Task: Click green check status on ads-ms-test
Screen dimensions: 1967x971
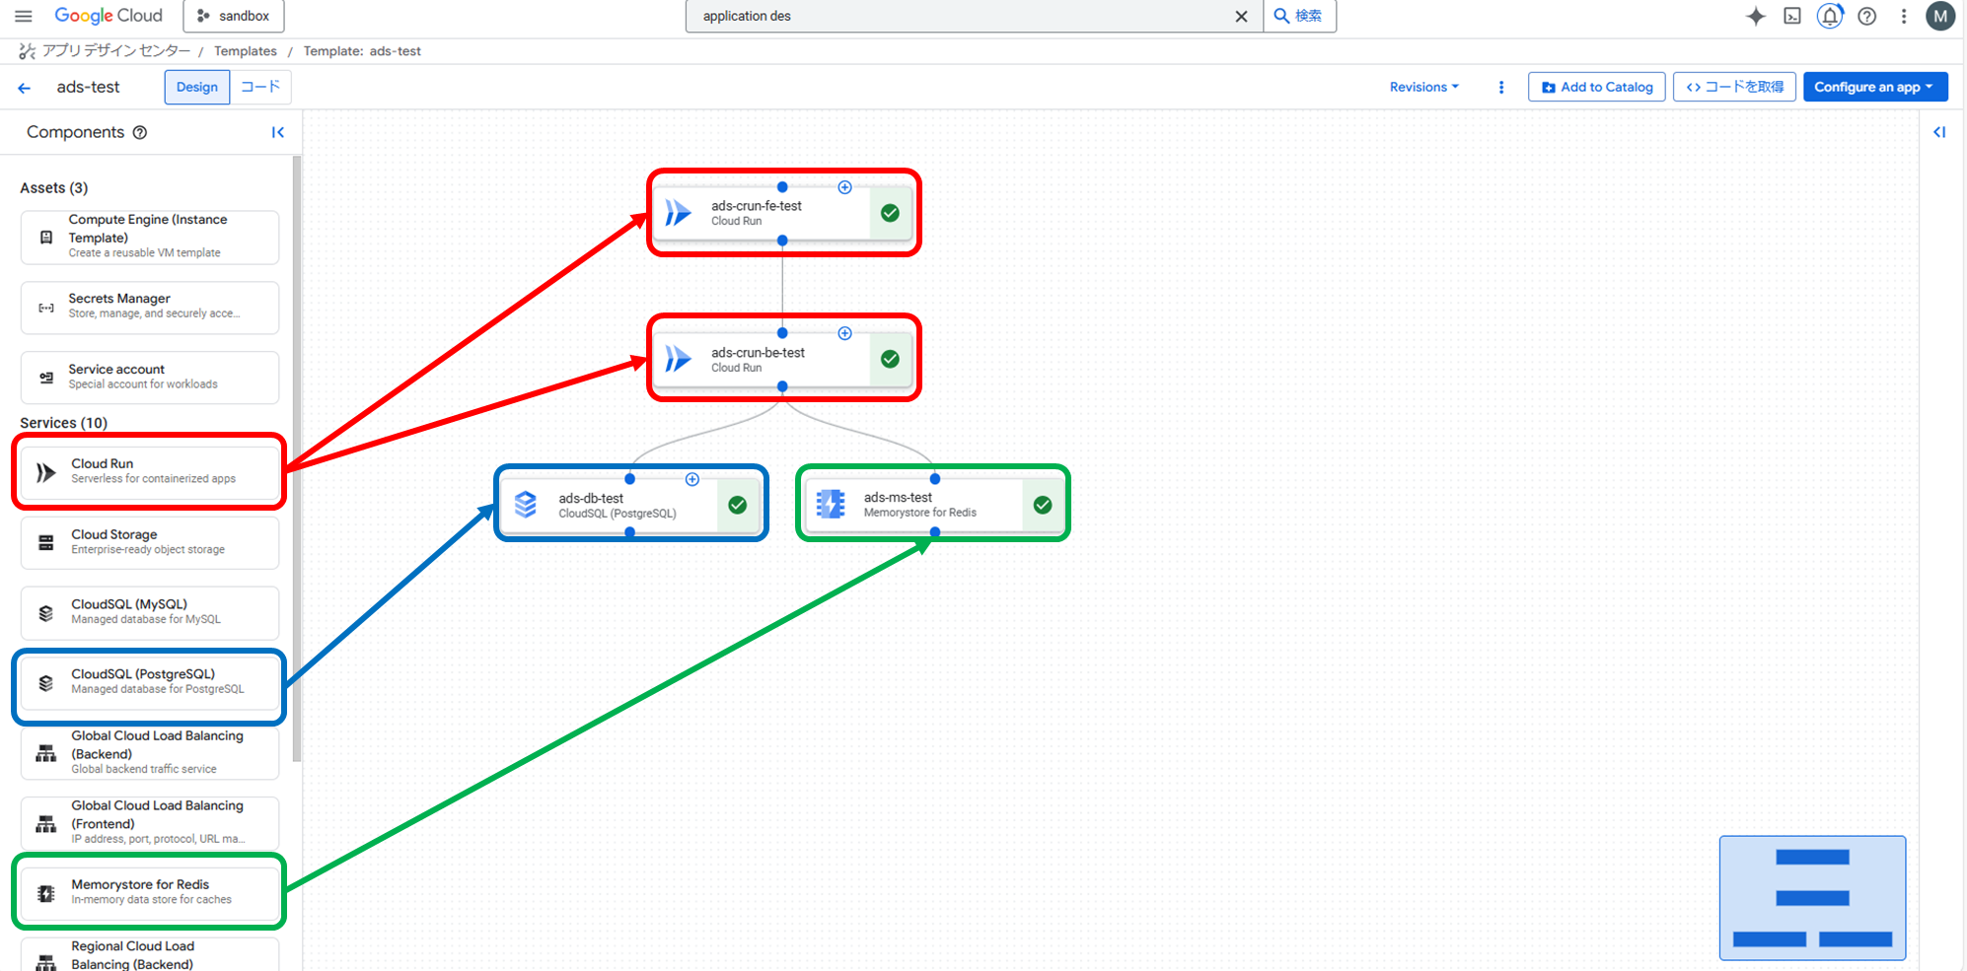Action: 1042,505
